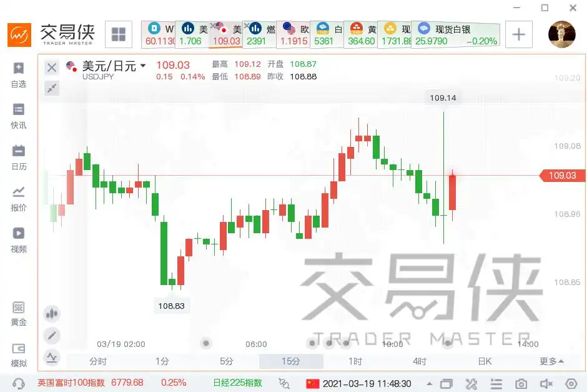Image resolution: width=587 pixels, height=392 pixels.
Task: Open the user profile avatar
Action: pos(561,34)
